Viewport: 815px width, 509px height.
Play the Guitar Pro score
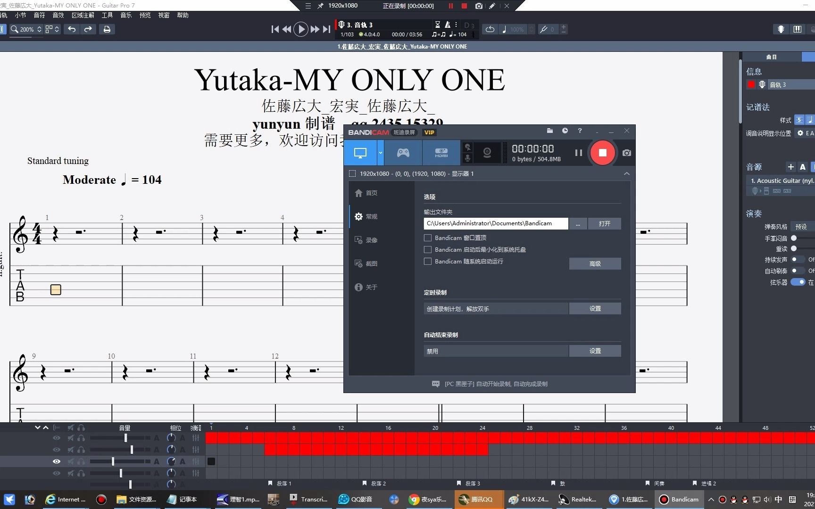(300, 29)
